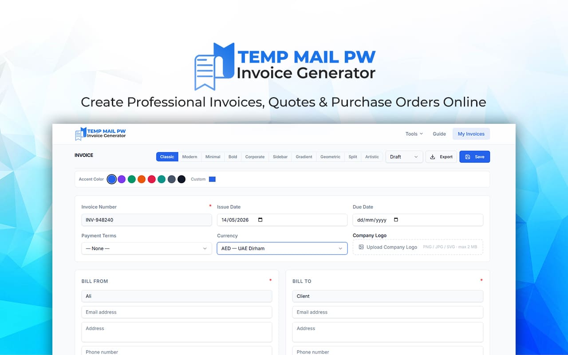
Task: Select the Corporate template tab
Action: tap(255, 157)
